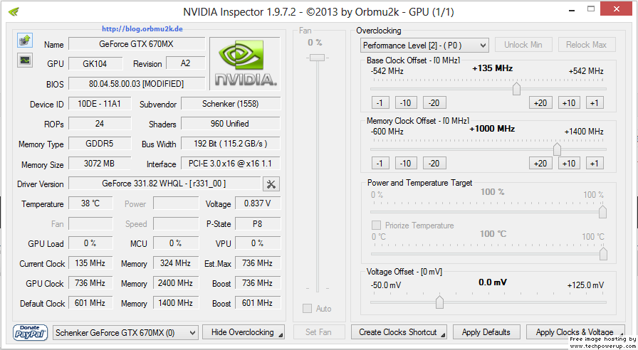
Task: Open Schenker GeForce GTX 670MX GPU dropdown
Action: pyautogui.click(x=125, y=332)
